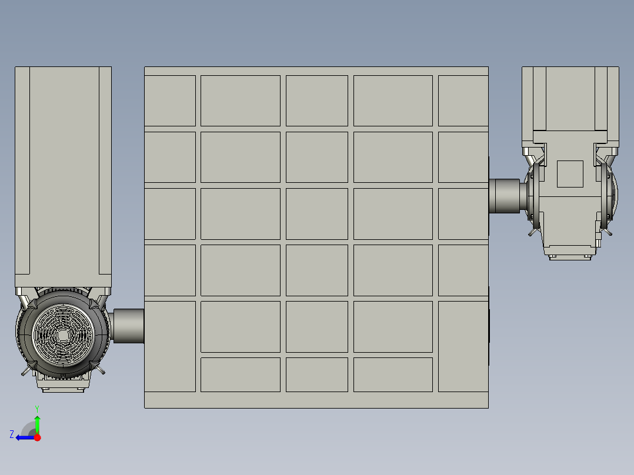Select the tall lower-right corner panel of central block

(x=463, y=346)
